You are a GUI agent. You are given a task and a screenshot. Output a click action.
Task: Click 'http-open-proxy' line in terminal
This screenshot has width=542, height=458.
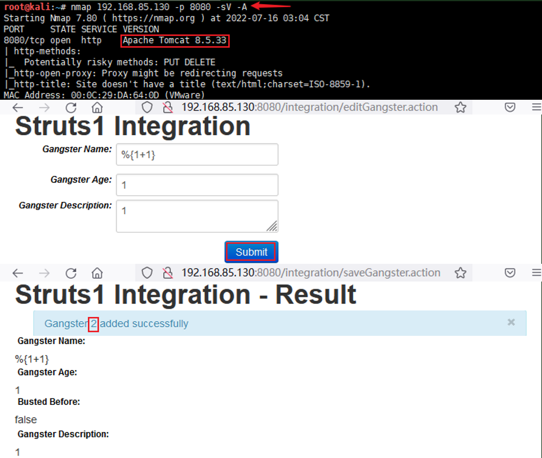coord(143,73)
